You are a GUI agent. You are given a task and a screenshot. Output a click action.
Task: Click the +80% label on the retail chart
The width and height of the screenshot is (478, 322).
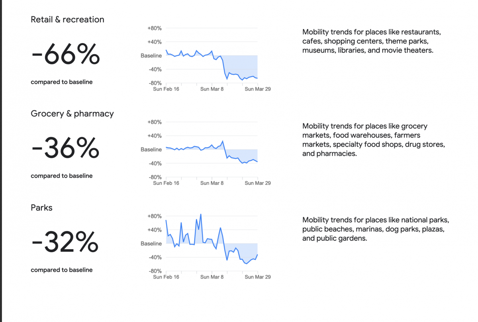click(154, 28)
